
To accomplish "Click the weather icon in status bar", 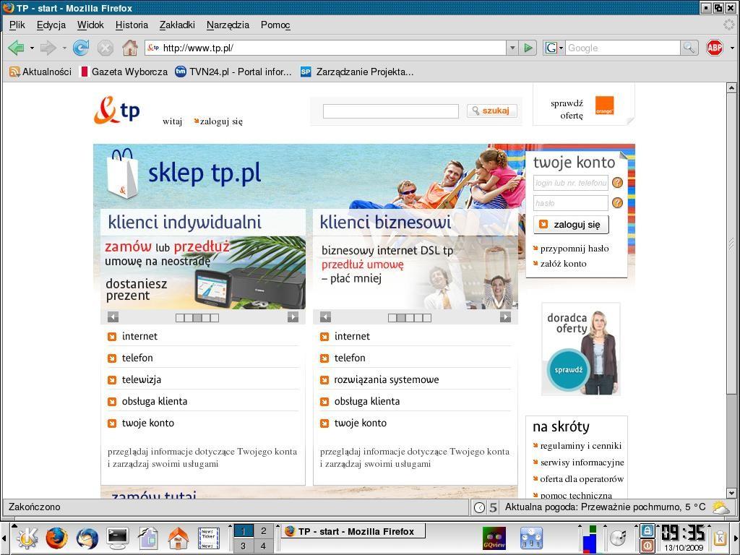I will [720, 507].
